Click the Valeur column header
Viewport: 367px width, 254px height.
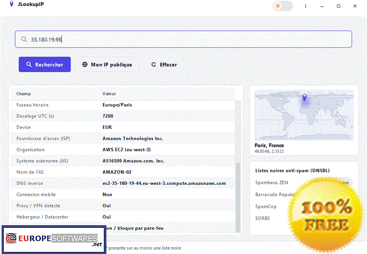(x=109, y=94)
